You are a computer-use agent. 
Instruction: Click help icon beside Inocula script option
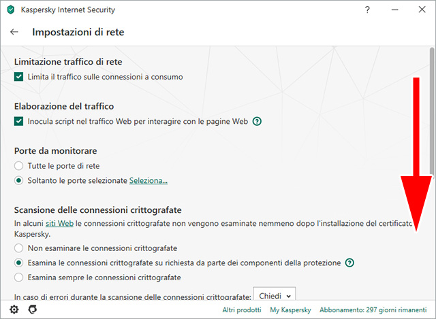257,122
